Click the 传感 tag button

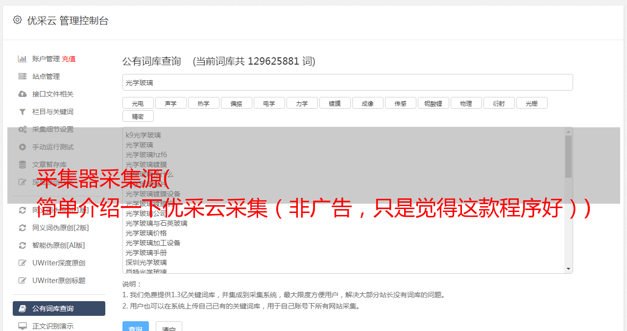tap(400, 103)
